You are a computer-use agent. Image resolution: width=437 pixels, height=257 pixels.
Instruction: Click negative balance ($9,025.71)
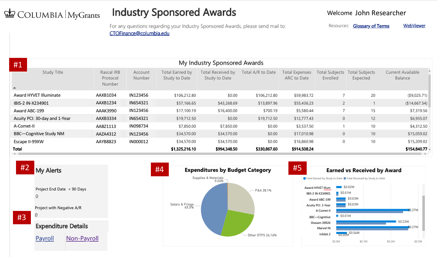pyautogui.click(x=417, y=95)
